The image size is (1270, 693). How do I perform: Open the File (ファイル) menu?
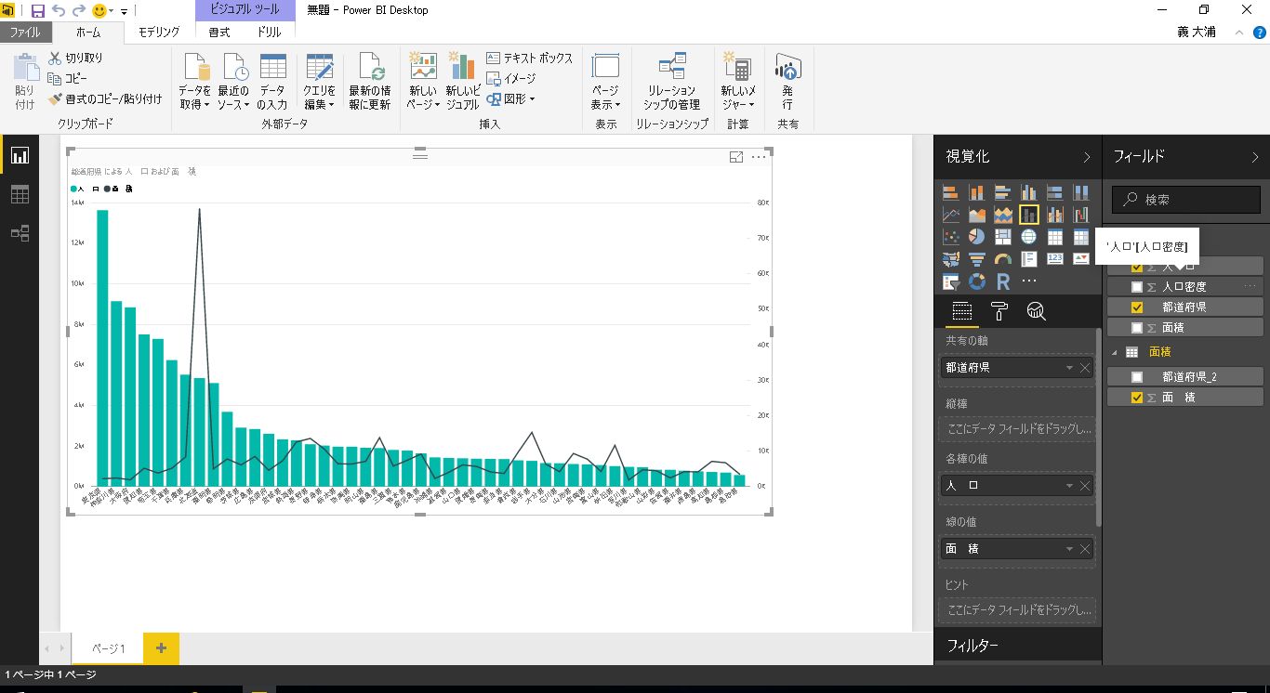point(25,33)
